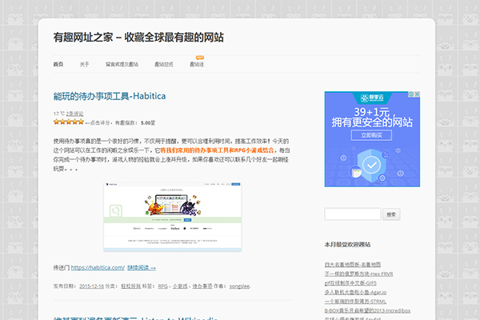Go to 留言或提交趣站 page

click(122, 65)
